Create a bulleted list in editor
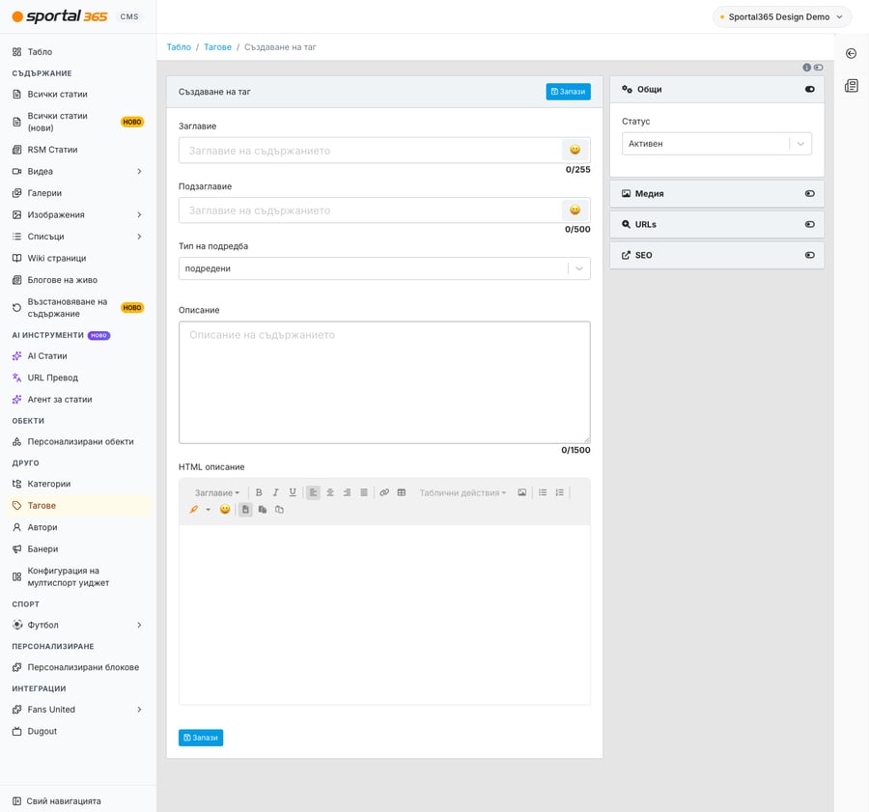Image resolution: width=869 pixels, height=812 pixels. pos(543,492)
